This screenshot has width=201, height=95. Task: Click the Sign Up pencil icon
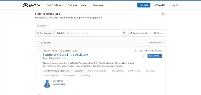coord(156,5)
